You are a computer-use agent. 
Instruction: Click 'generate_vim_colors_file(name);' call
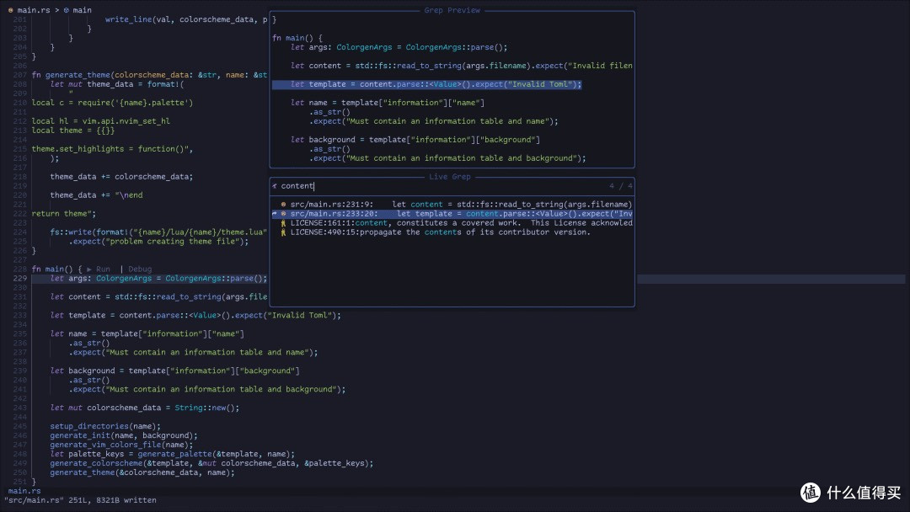121,445
